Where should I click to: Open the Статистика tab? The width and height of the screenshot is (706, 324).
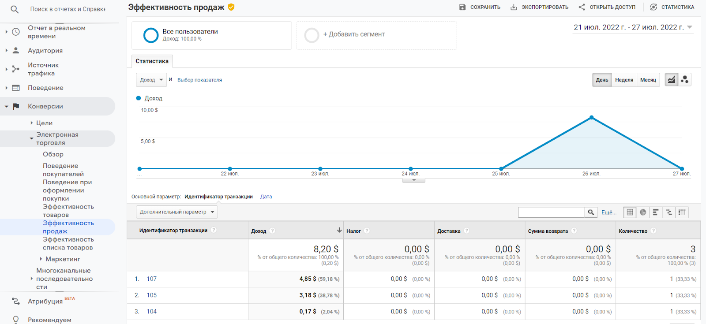point(152,61)
